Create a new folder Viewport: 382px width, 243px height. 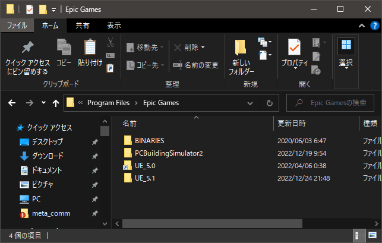241,57
